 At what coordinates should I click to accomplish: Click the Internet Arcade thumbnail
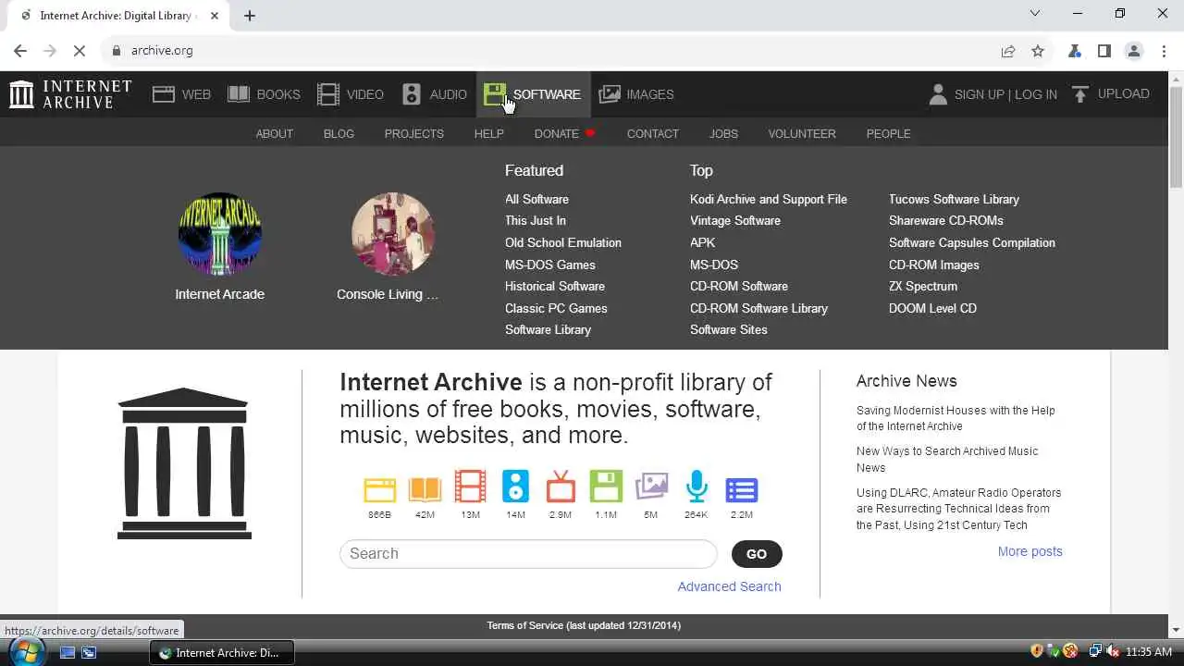click(220, 234)
